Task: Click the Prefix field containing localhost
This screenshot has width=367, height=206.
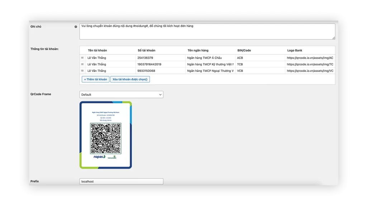Action: coord(121,182)
